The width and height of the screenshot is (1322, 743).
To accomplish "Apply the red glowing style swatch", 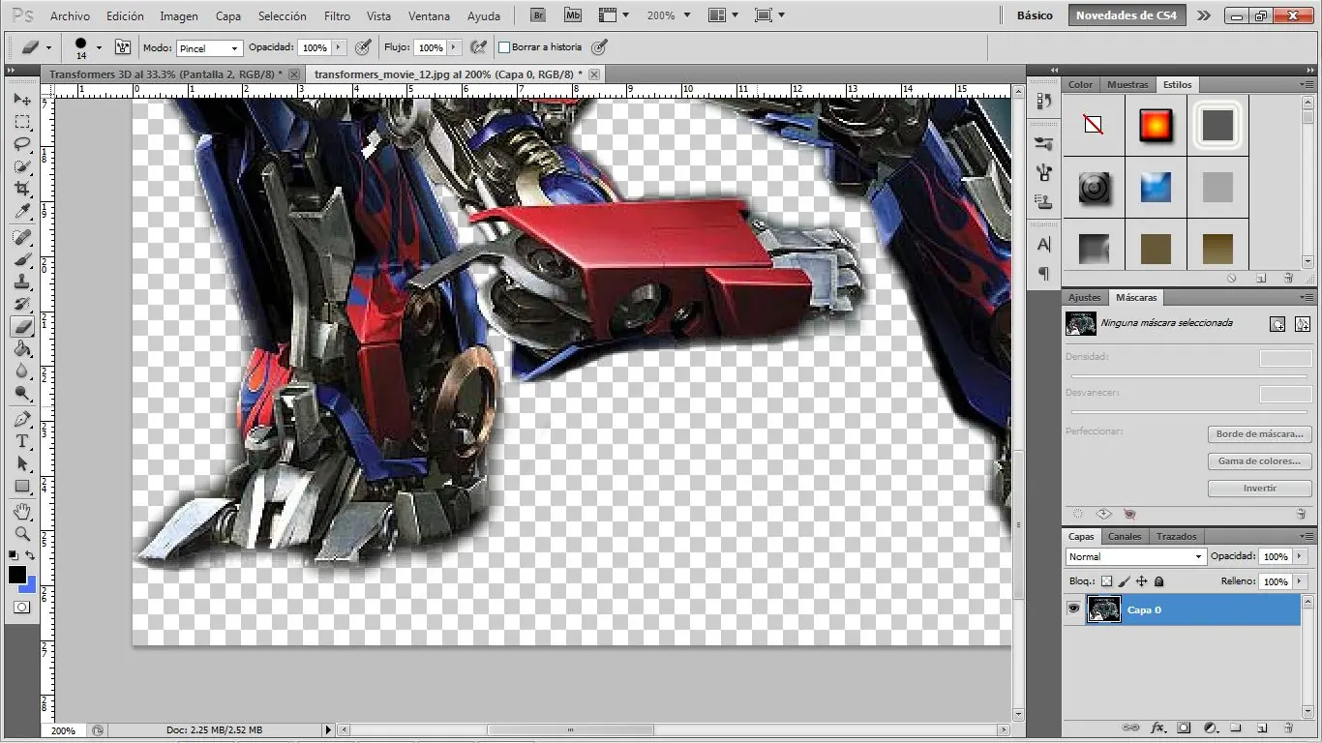I will [1156, 126].
